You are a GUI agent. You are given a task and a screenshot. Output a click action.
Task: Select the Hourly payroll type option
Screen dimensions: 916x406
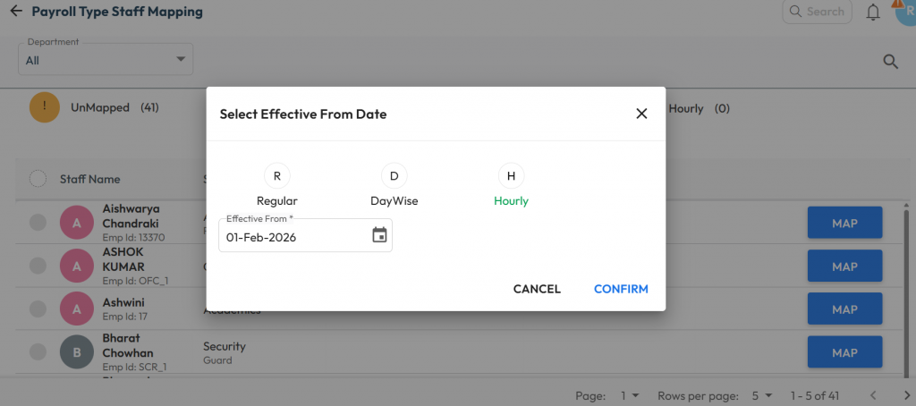point(511,175)
